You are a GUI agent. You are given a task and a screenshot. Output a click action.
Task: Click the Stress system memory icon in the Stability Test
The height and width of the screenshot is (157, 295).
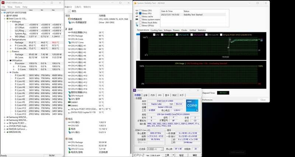click(136, 19)
